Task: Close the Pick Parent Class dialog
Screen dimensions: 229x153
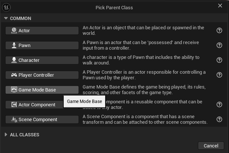Action: tap(220, 6)
